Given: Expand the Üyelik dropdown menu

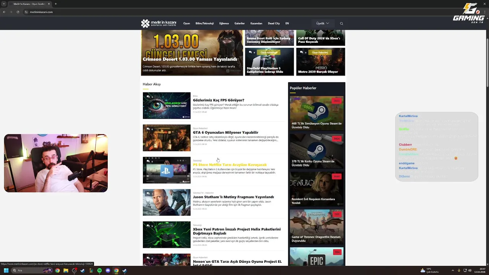Looking at the screenshot, I should coord(322,23).
